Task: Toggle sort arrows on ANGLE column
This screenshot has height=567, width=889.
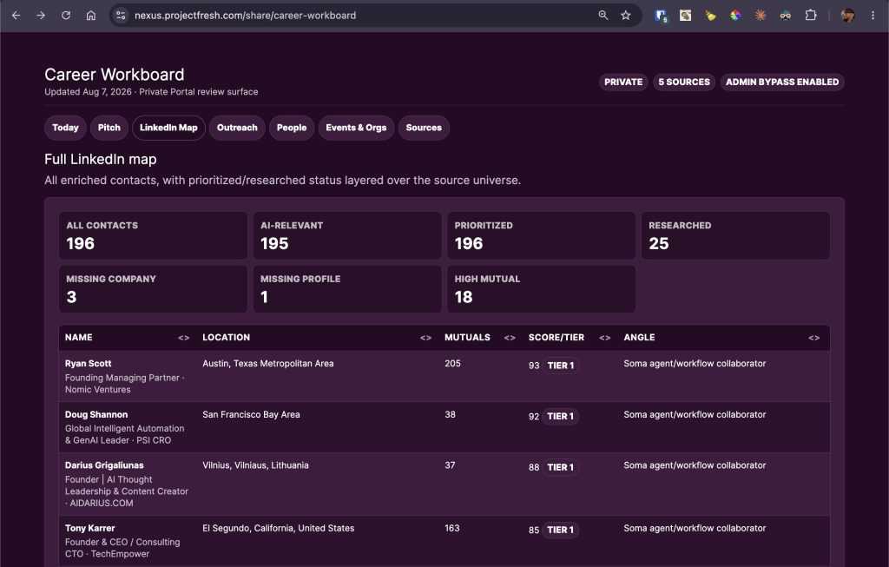Action: pos(813,338)
